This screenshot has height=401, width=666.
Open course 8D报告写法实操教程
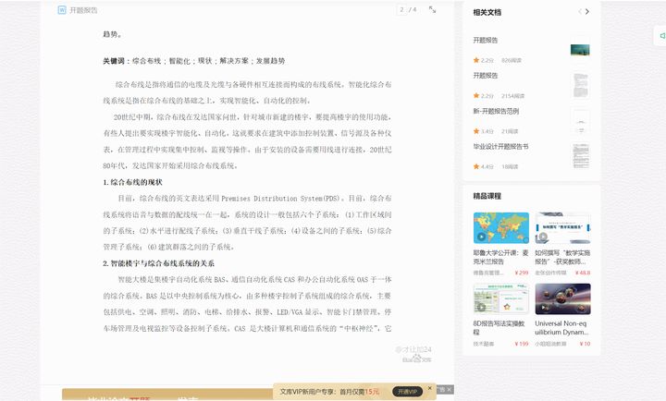(x=499, y=328)
